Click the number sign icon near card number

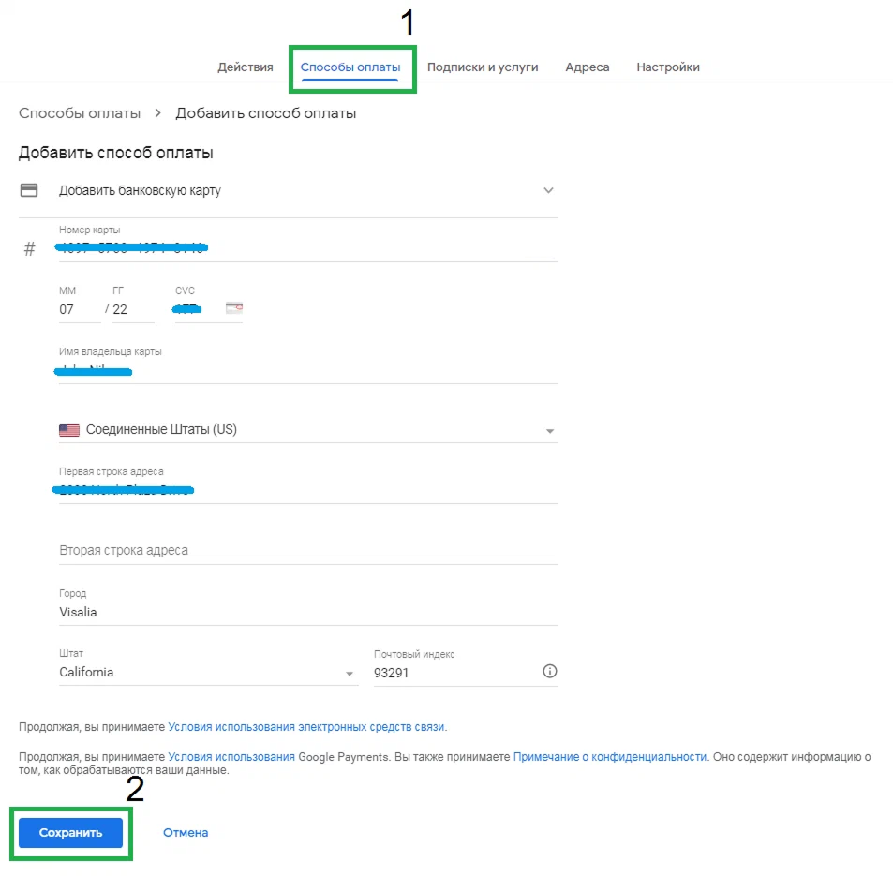click(x=28, y=249)
